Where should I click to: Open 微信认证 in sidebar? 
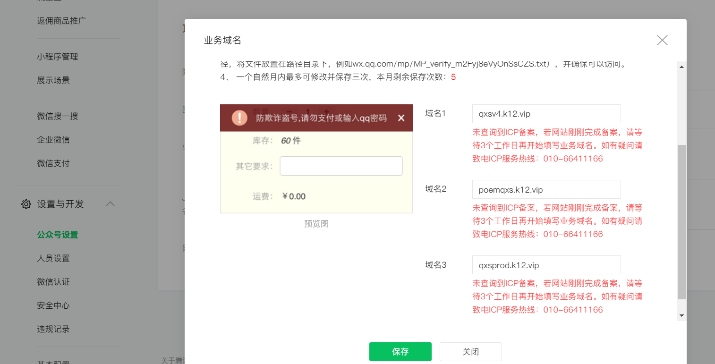click(53, 282)
